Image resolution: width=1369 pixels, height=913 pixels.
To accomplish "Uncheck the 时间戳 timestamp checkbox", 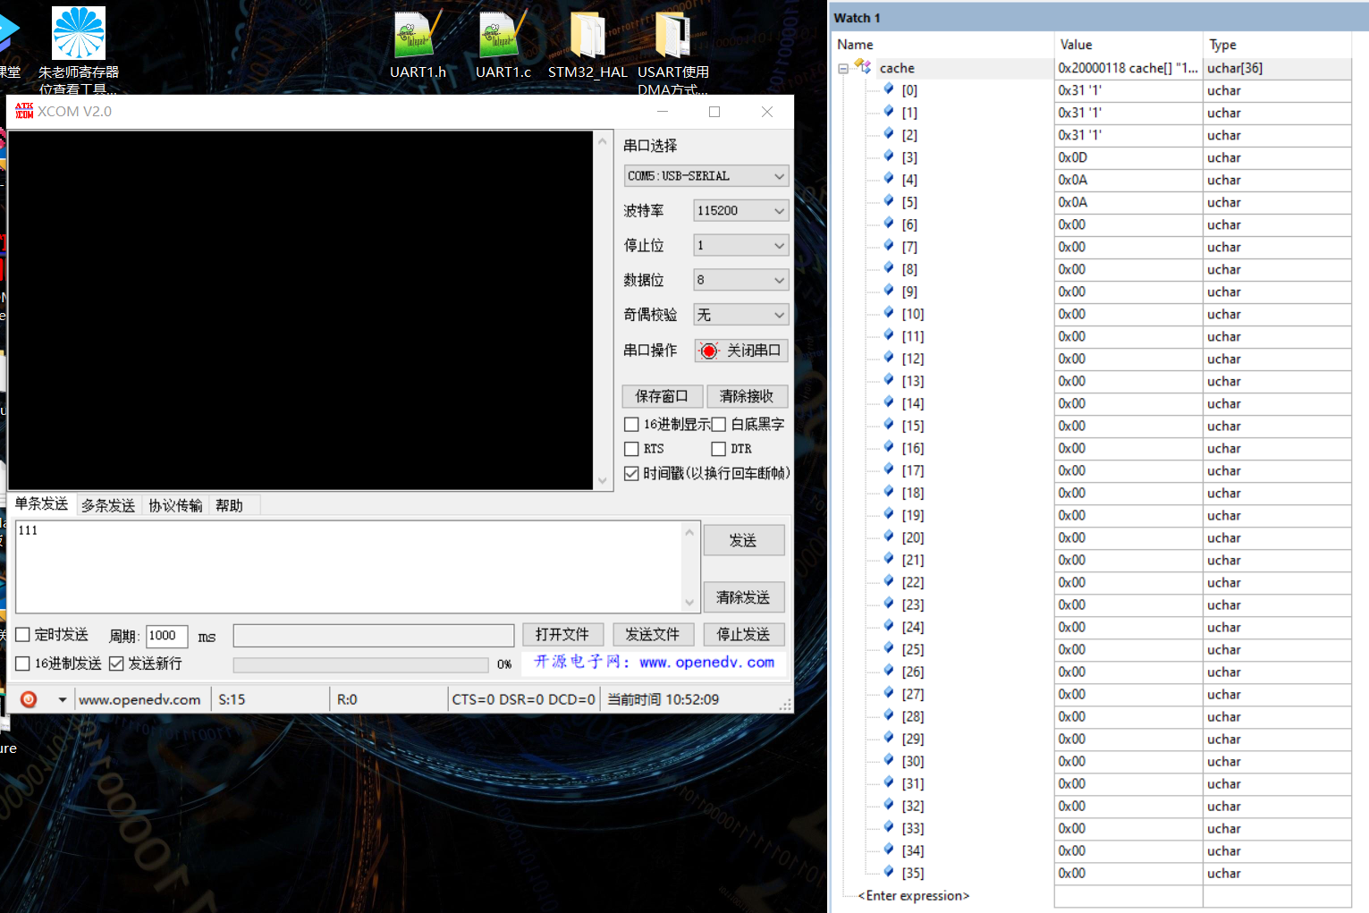I will click(631, 473).
